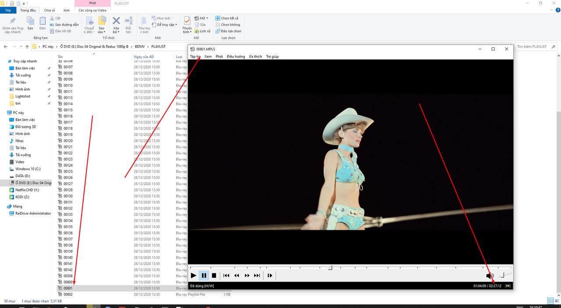Select Windows 10 (C:) drive
The width and height of the screenshot is (561, 308).
point(28,169)
